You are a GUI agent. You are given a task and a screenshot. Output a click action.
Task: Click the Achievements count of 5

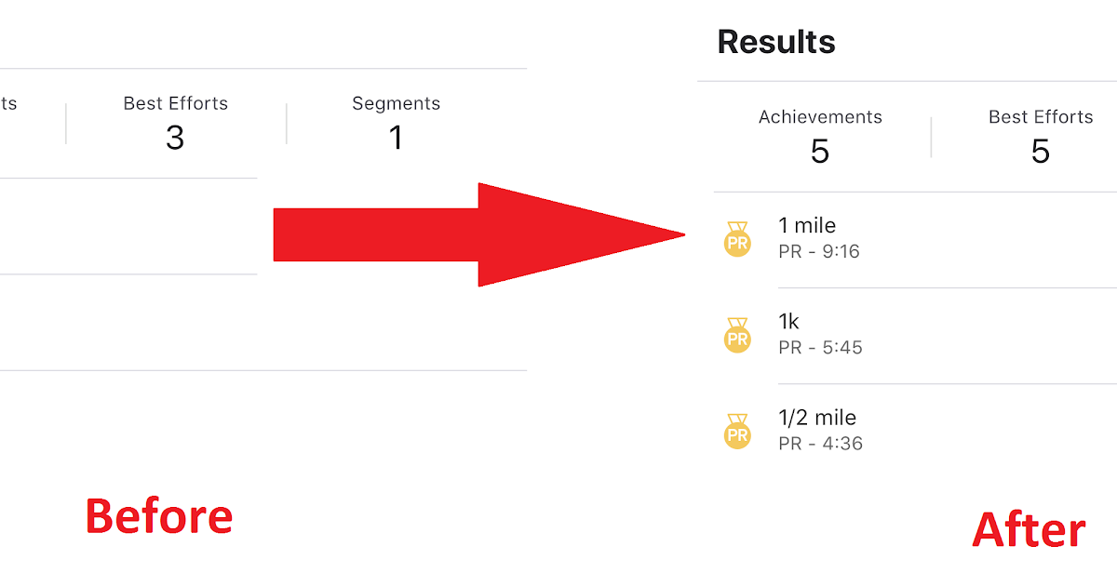tap(820, 151)
